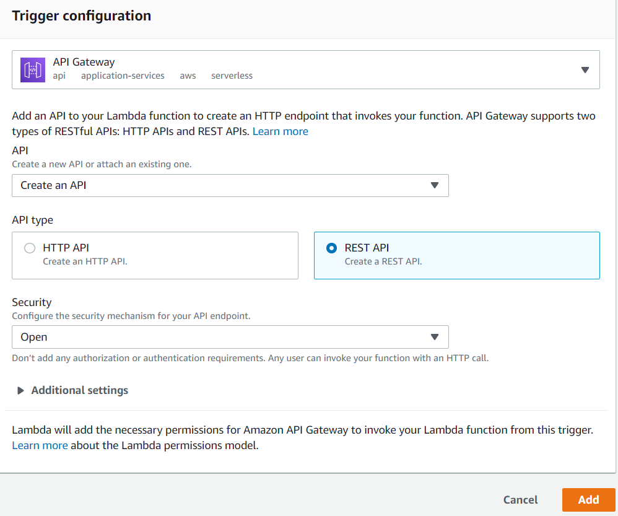Click the serverless tag under API Gateway
This screenshot has width=618, height=516.
pyautogui.click(x=232, y=76)
